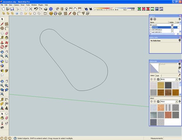This screenshot has height=140, width=182.
Task: Toggle visibility checkbox for ASHADE layer
Action: pyautogui.click(x=172, y=27)
